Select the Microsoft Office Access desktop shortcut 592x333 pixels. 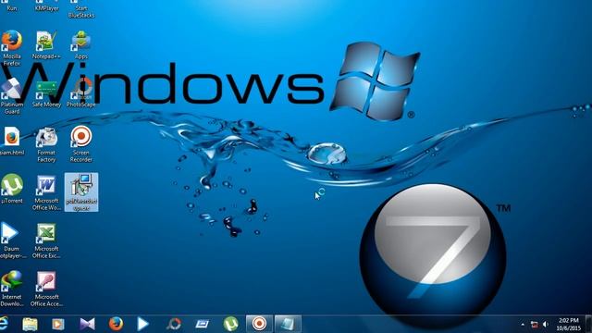point(46,289)
